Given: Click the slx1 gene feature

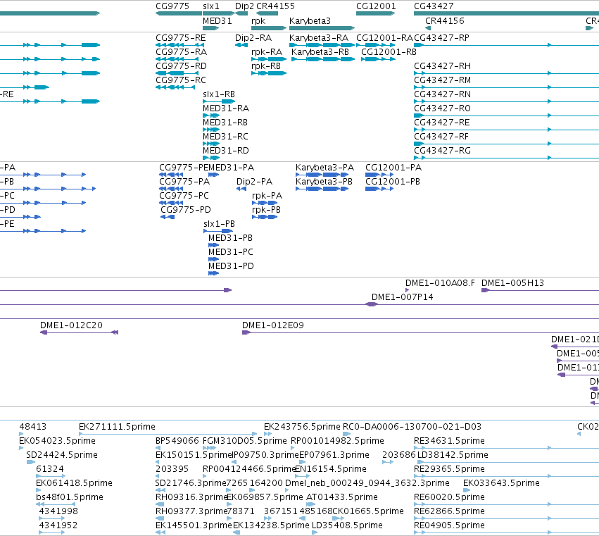Looking at the screenshot, I should (218, 13).
